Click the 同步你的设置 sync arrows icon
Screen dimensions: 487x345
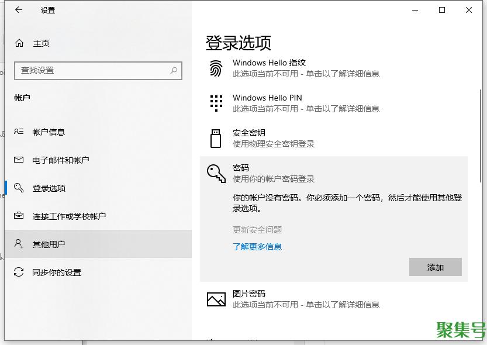click(x=19, y=272)
